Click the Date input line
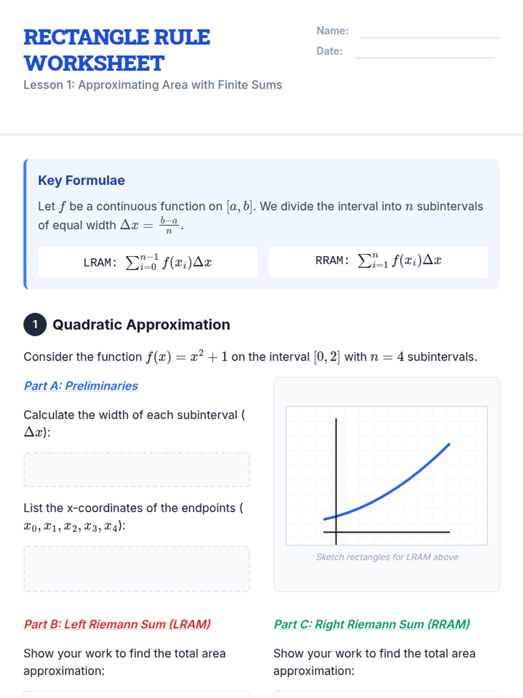This screenshot has height=698, width=523. pos(424,52)
